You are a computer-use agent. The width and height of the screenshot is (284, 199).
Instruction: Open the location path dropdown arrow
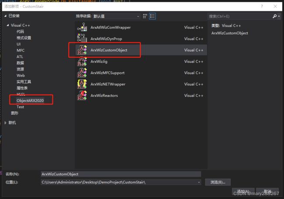coord(199,182)
